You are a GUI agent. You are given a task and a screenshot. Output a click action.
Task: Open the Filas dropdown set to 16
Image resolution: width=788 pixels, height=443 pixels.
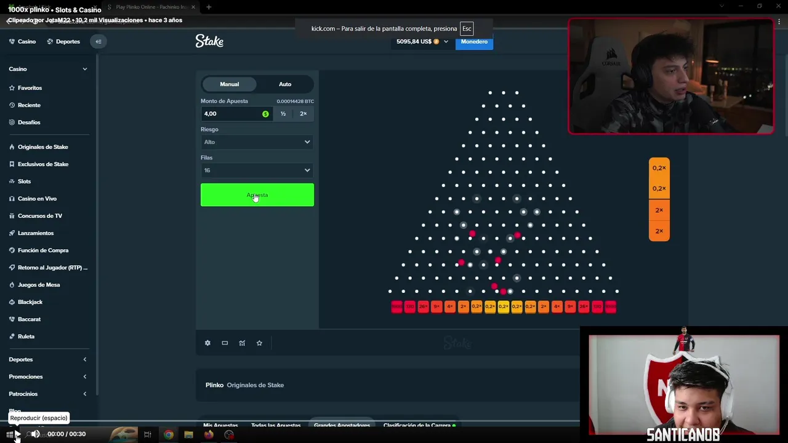(257, 170)
